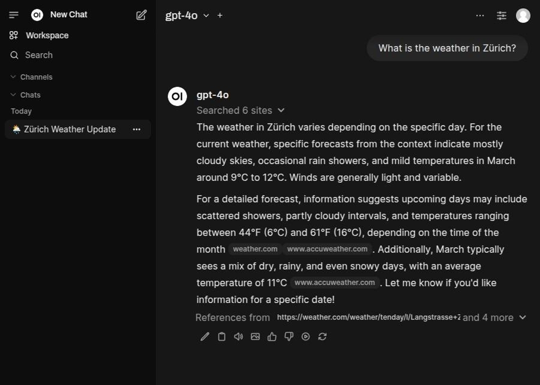Image resolution: width=540 pixels, height=385 pixels.
Task: Click the pencil edit icon below the response
Action: click(x=205, y=337)
